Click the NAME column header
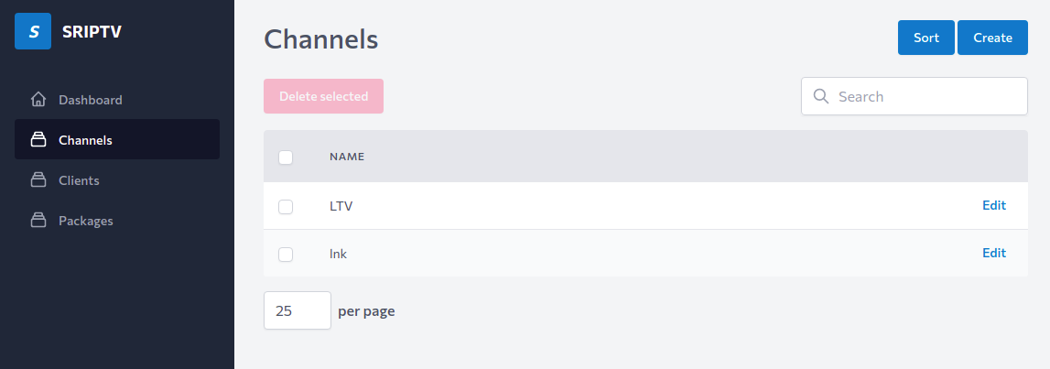Screen dimensions: 1050x369 pos(347,157)
